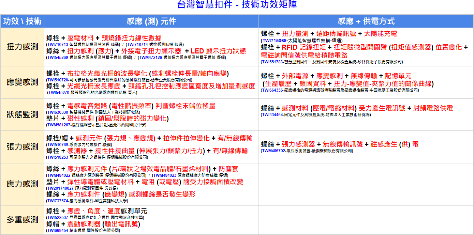Click patent number TWM484023
This screenshot has width=474, height=235.
point(164,175)
